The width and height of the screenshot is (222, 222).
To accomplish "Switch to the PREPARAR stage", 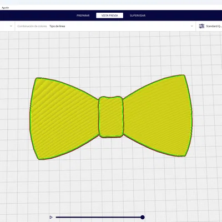I will point(83,16).
